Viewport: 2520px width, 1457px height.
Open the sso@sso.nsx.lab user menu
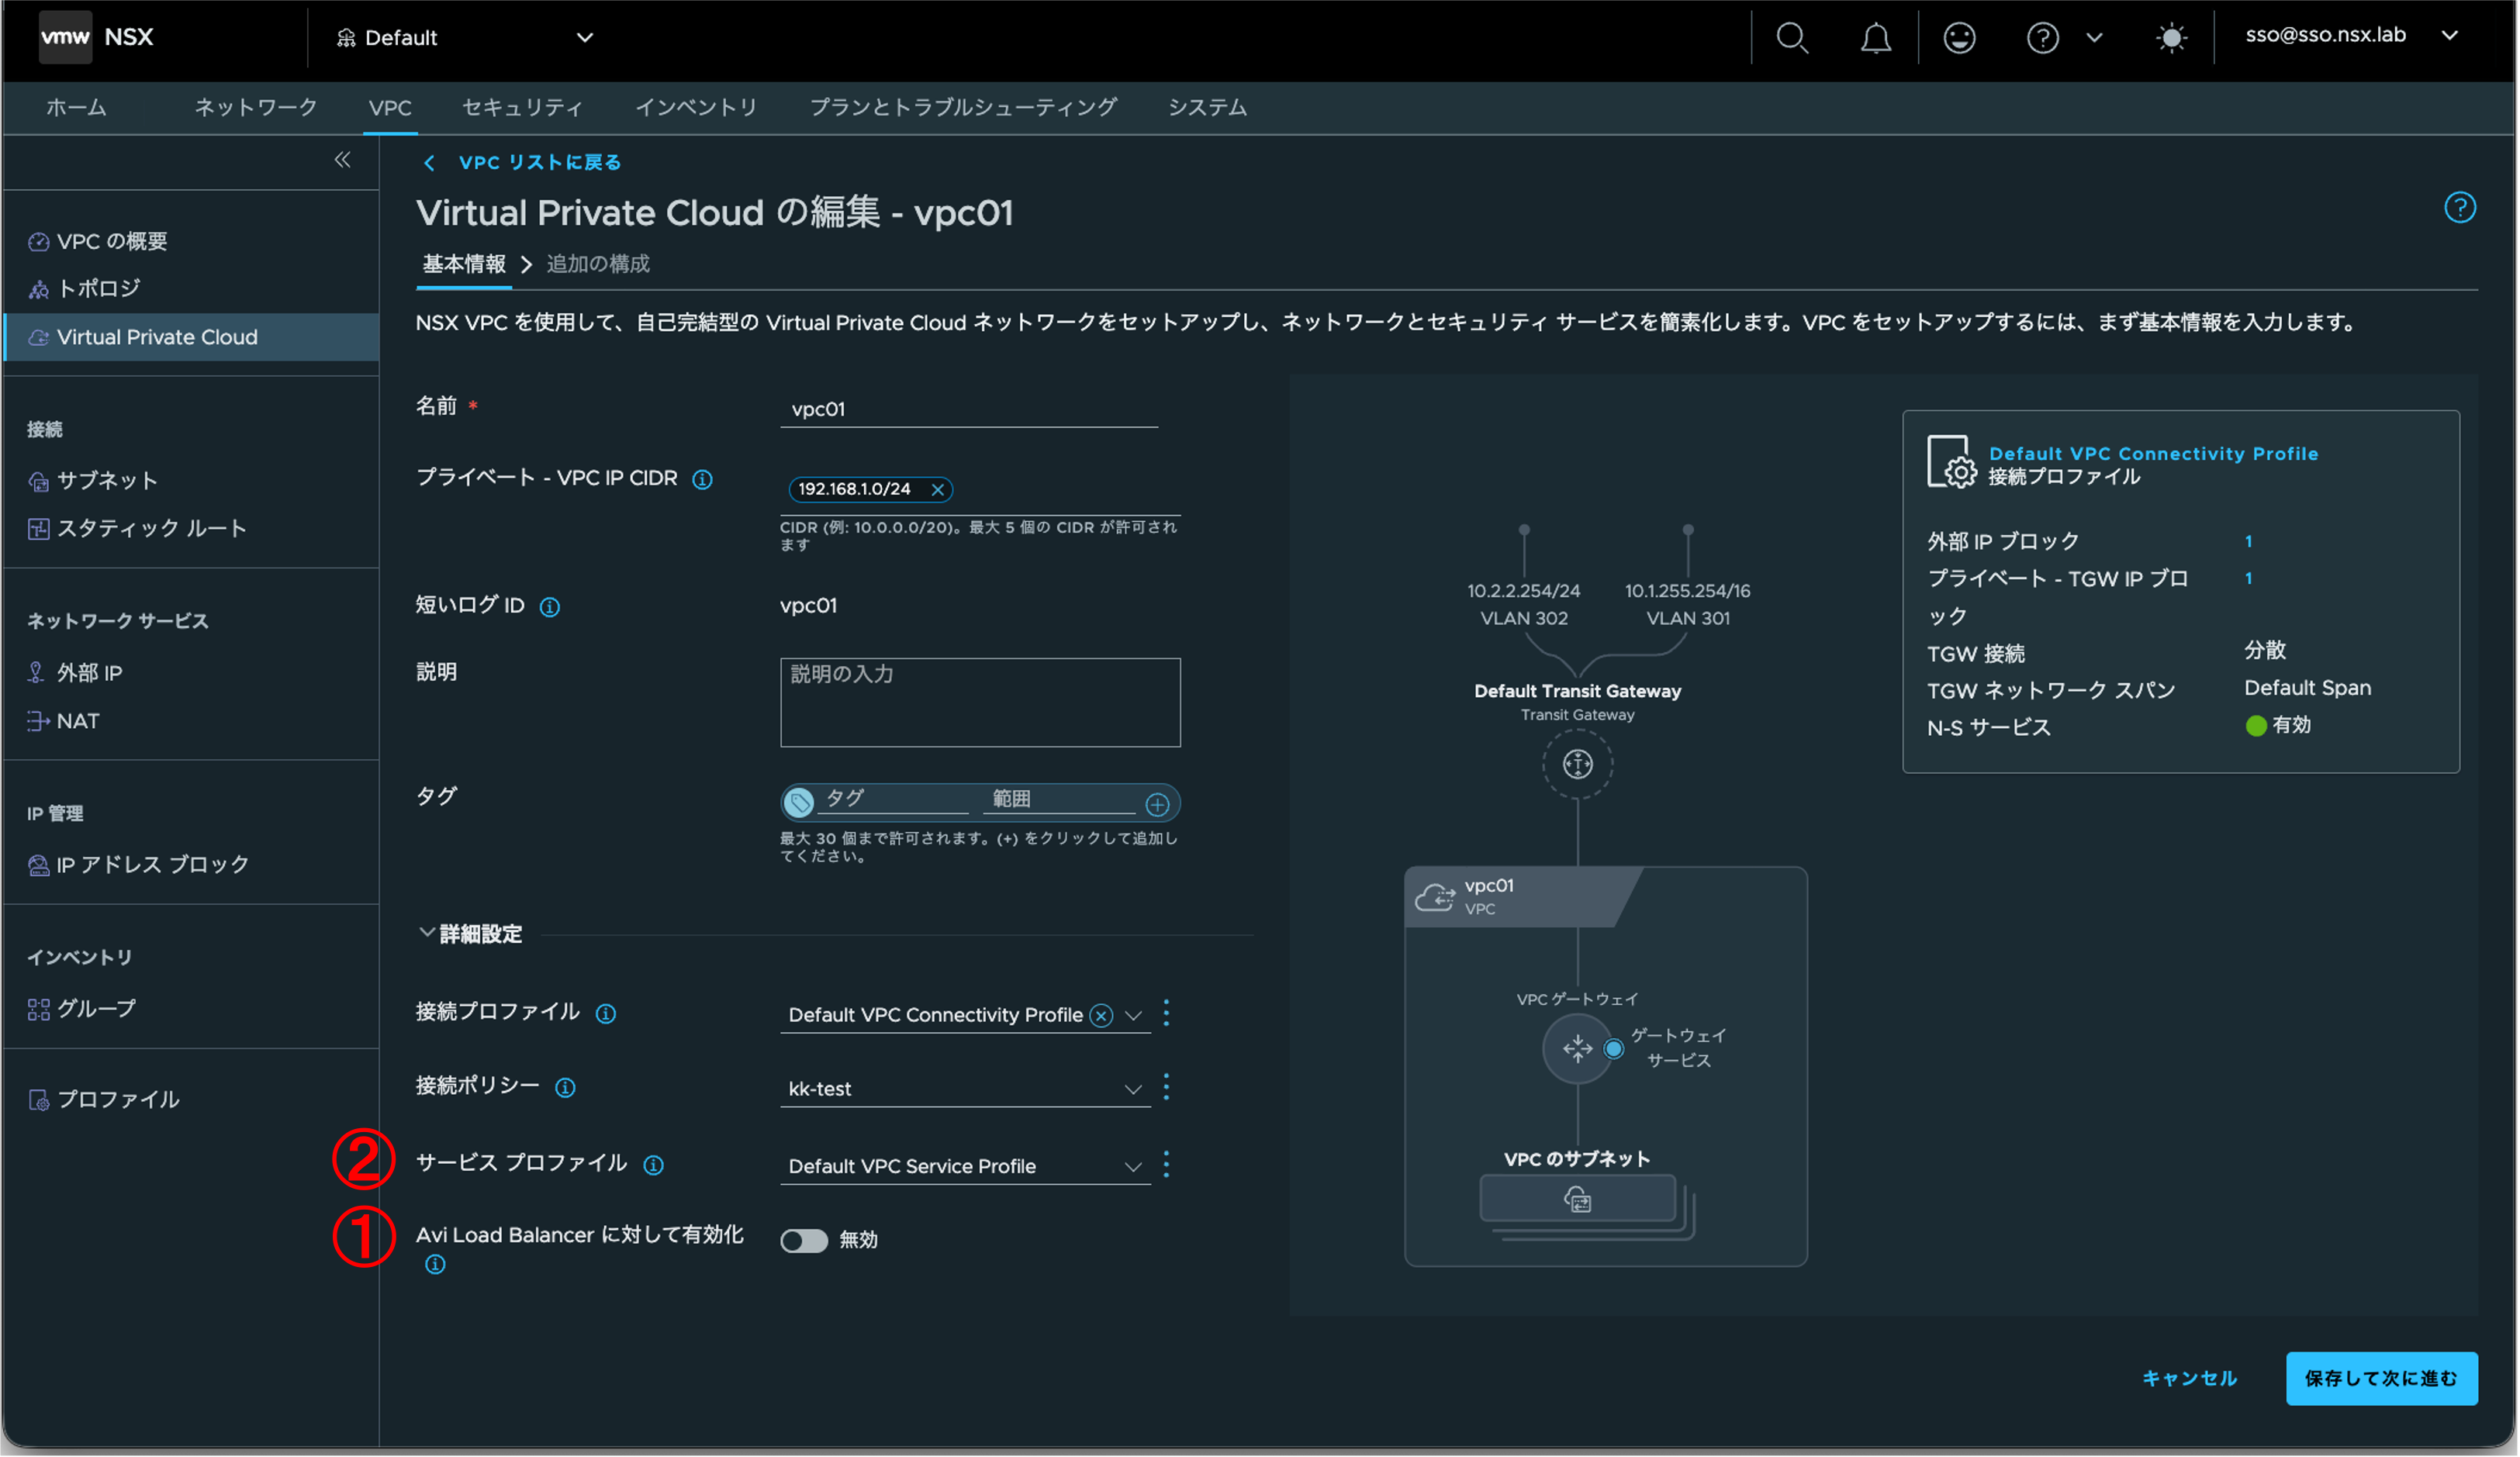(x=2351, y=36)
